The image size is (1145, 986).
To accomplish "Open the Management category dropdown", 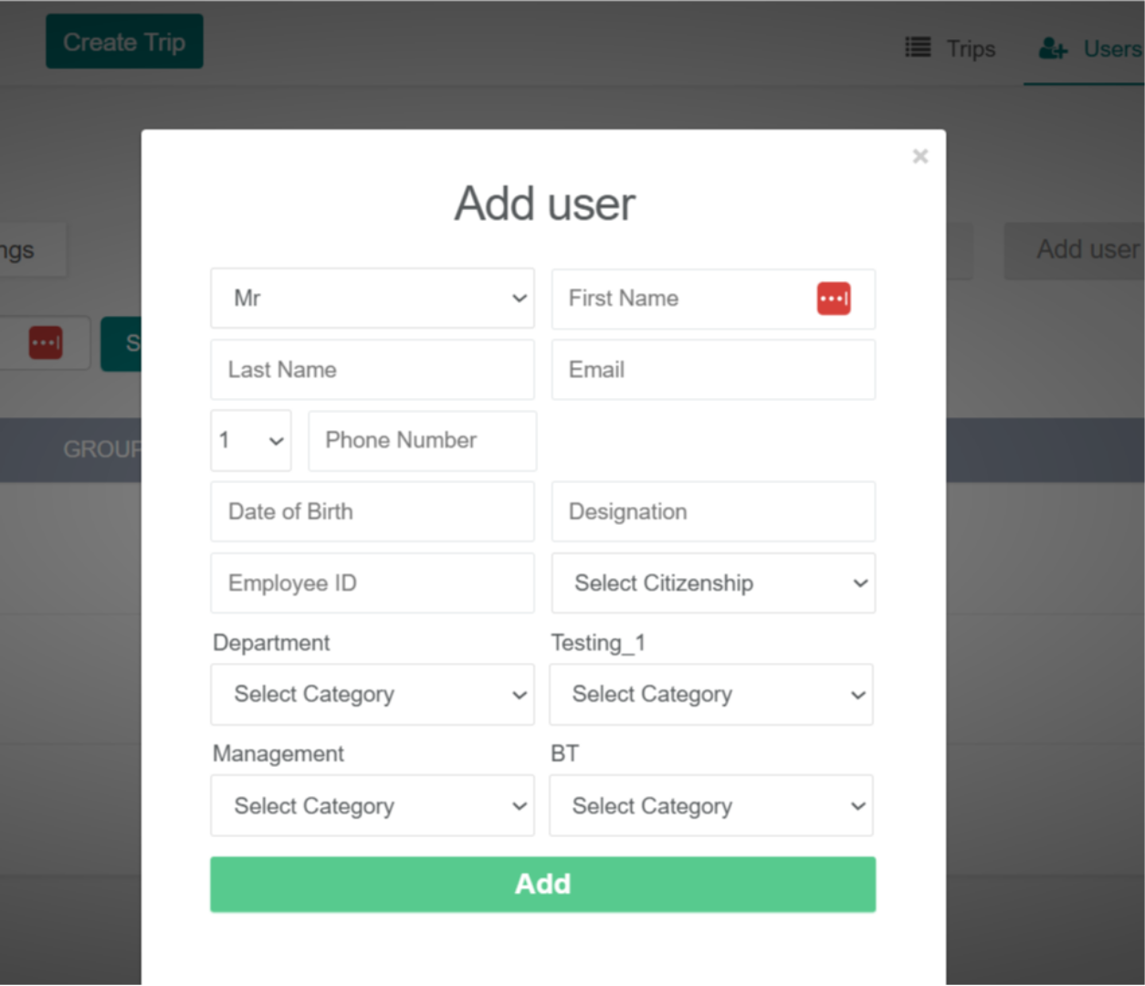I will [373, 806].
